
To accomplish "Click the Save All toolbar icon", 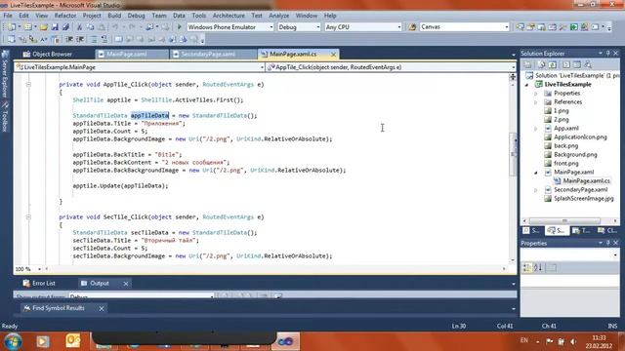I will [x=65, y=27].
